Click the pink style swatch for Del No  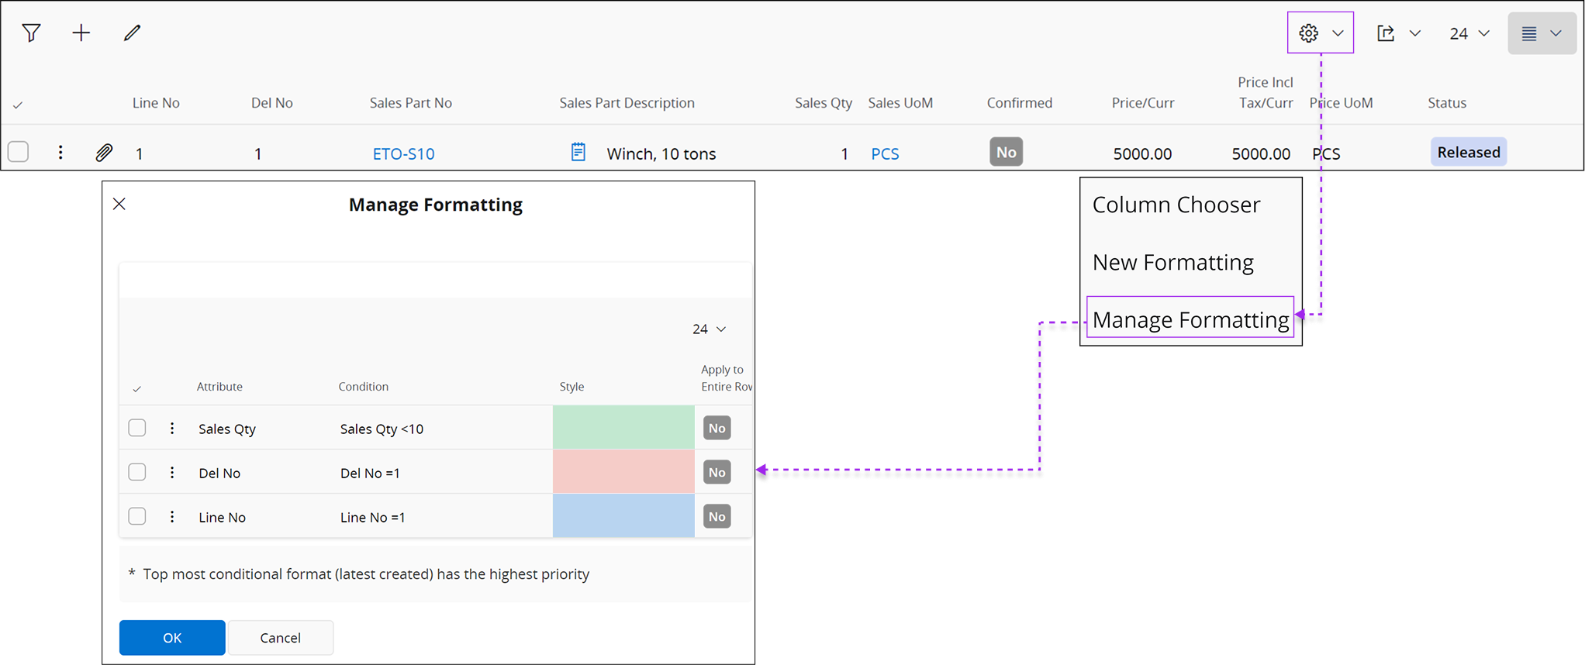coord(623,471)
